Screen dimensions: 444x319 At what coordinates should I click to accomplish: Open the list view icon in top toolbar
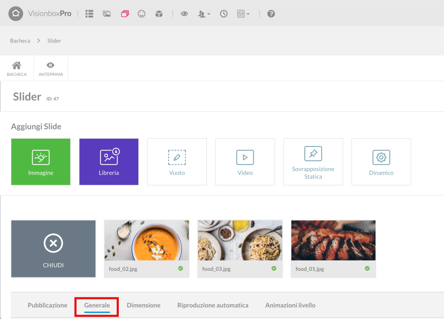89,14
